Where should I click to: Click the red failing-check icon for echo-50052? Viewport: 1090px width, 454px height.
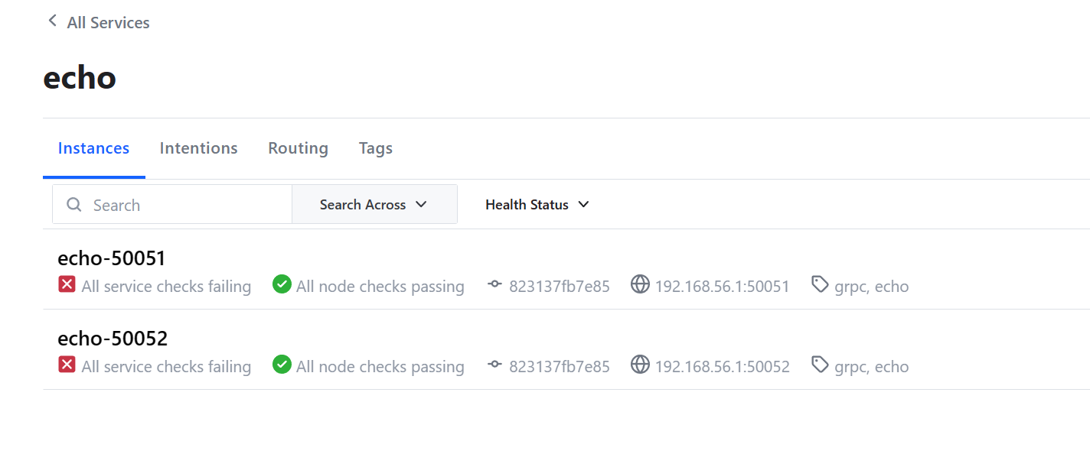pos(67,365)
